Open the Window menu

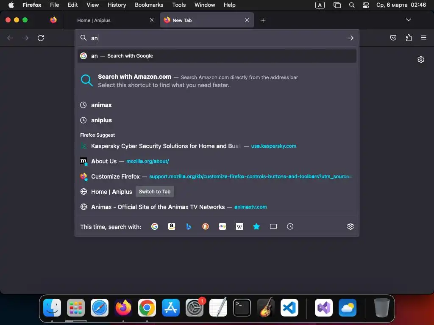pos(205,5)
